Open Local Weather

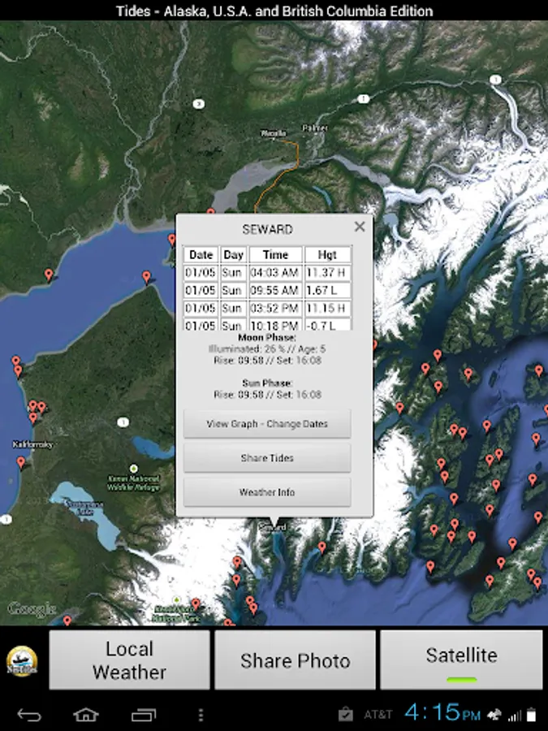(130, 660)
